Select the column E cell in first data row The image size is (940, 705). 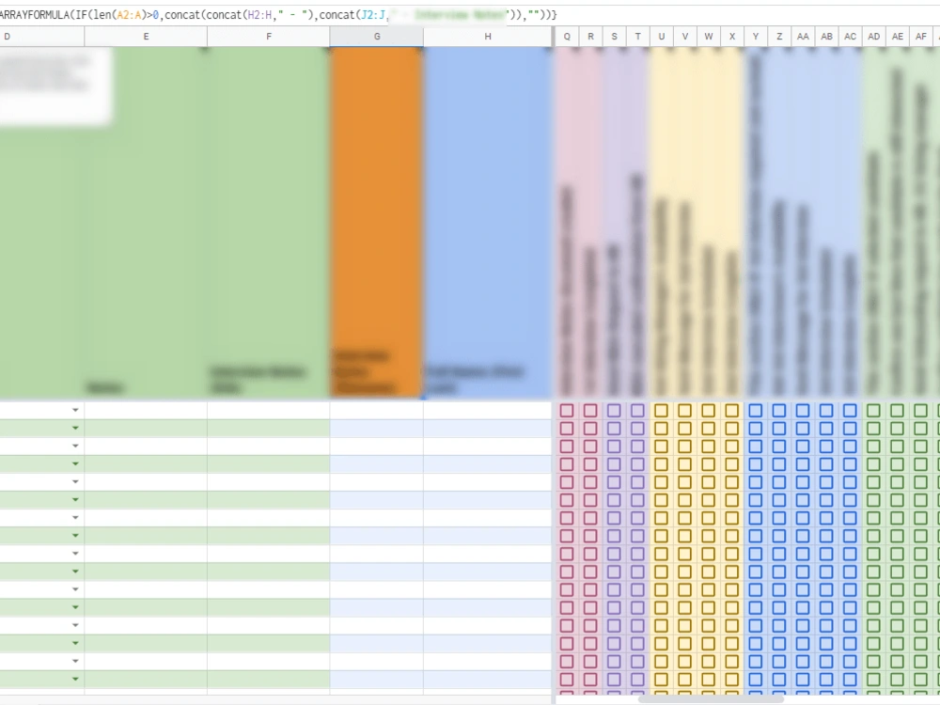(x=146, y=411)
